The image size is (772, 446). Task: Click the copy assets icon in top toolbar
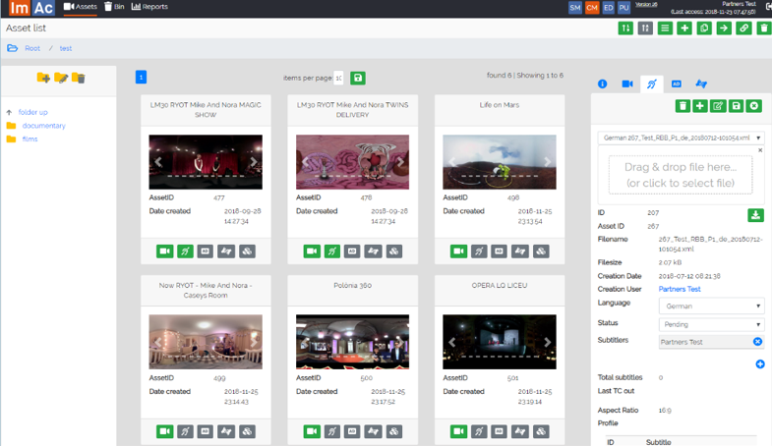(704, 28)
